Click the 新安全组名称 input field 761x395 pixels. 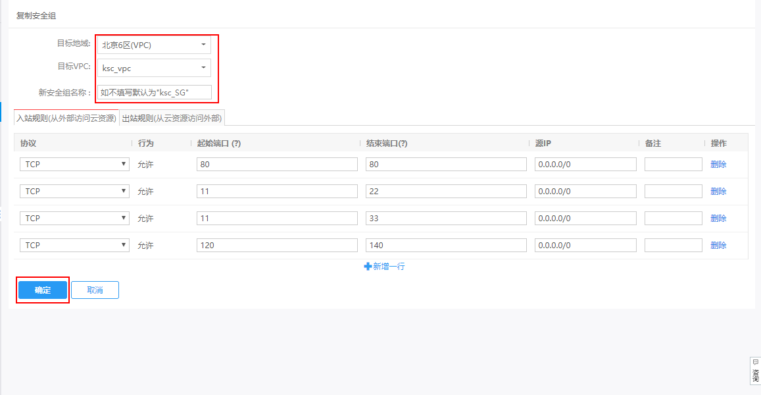click(x=155, y=92)
